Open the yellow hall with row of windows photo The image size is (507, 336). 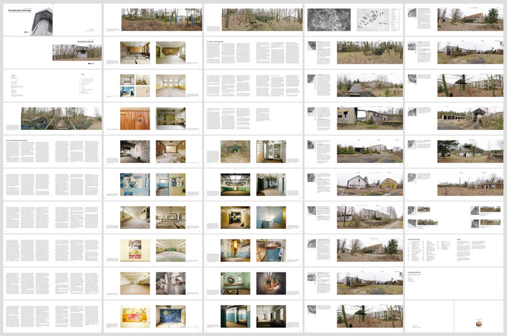point(171,85)
